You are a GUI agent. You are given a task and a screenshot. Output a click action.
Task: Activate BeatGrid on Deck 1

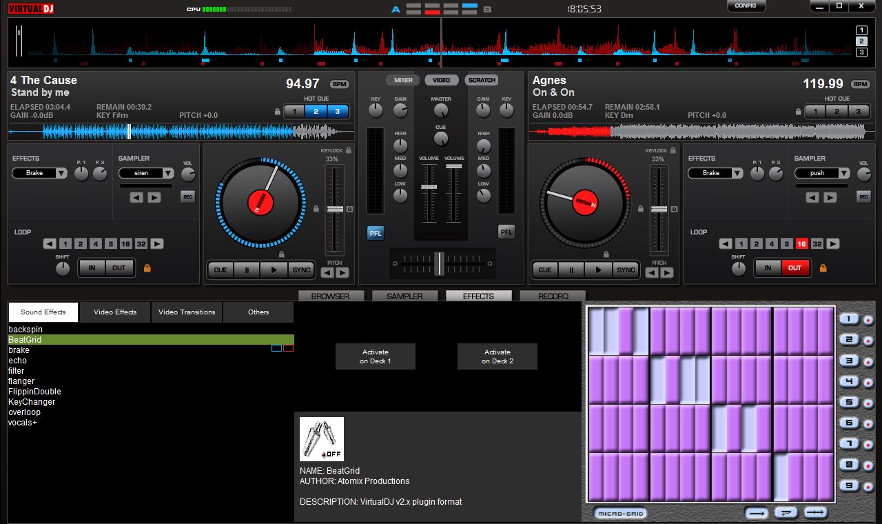pos(376,356)
